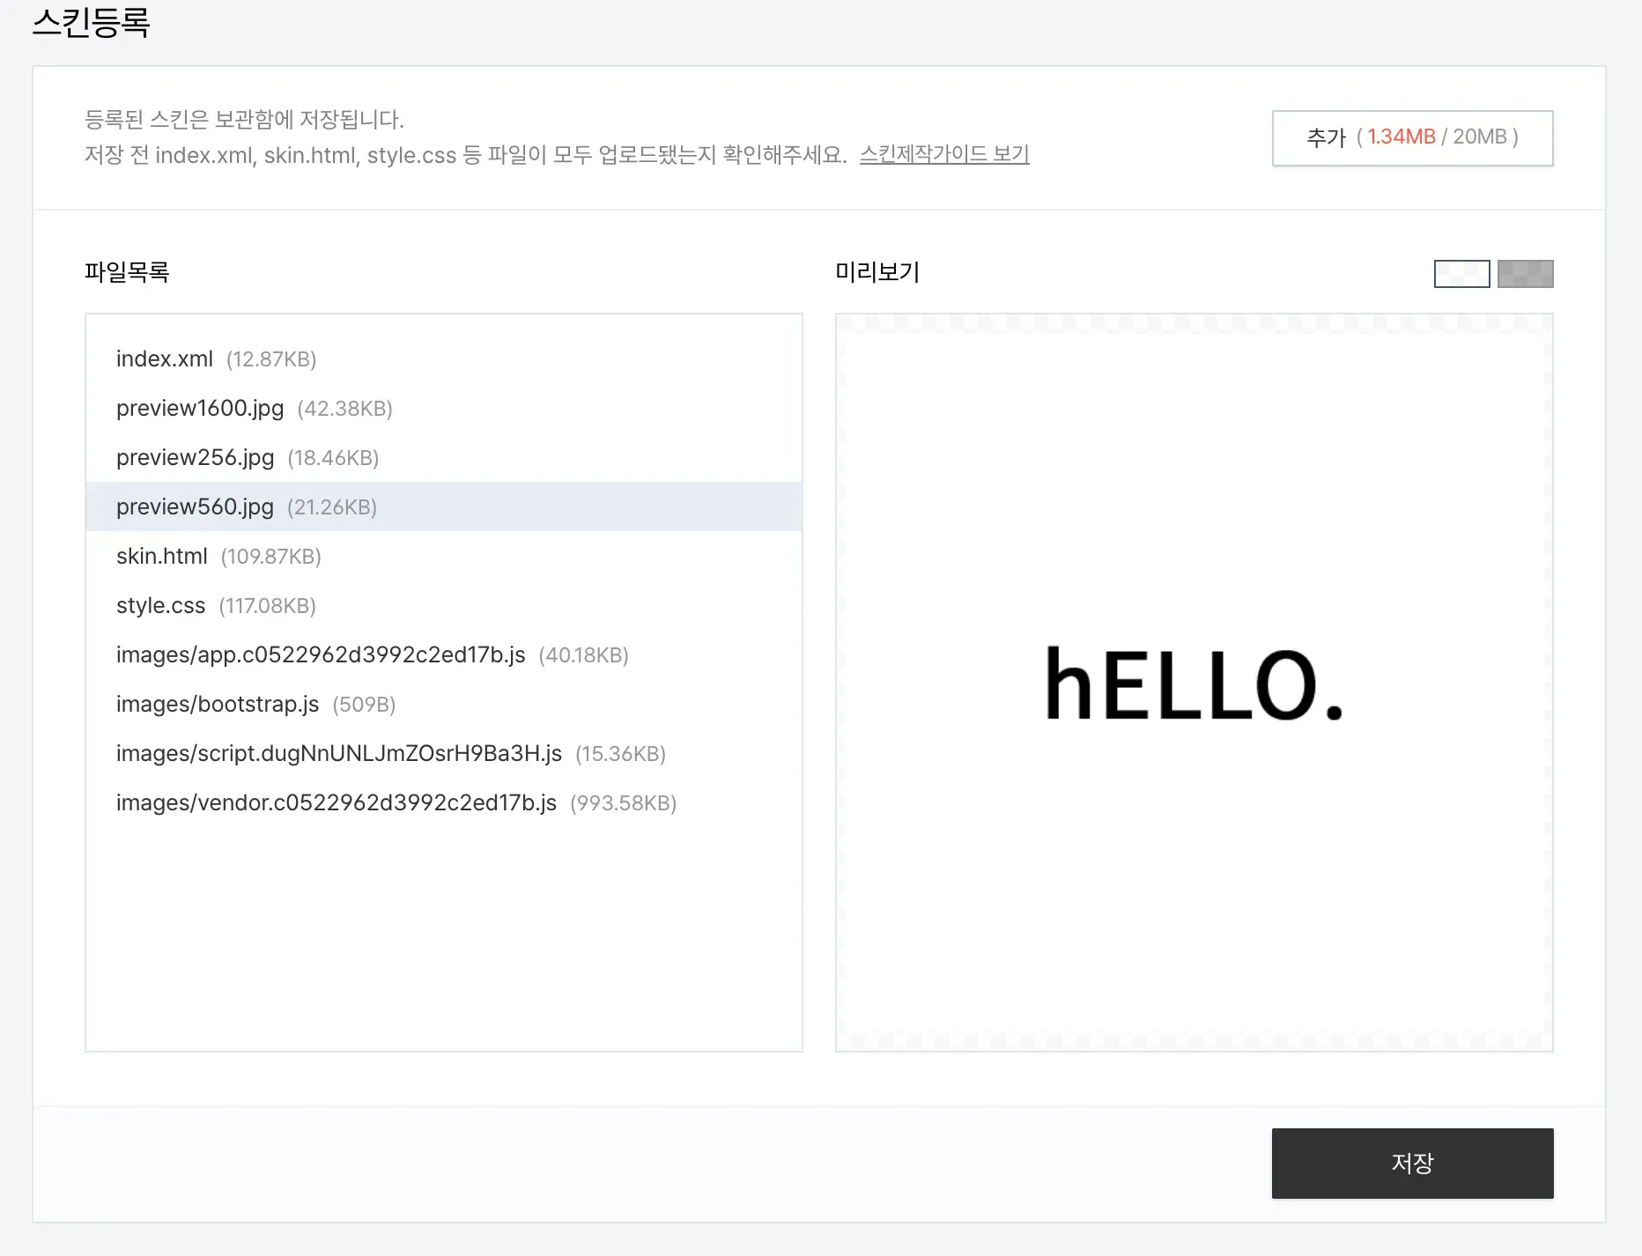Select the preview256.jpg file
The image size is (1642, 1256).
196,458
